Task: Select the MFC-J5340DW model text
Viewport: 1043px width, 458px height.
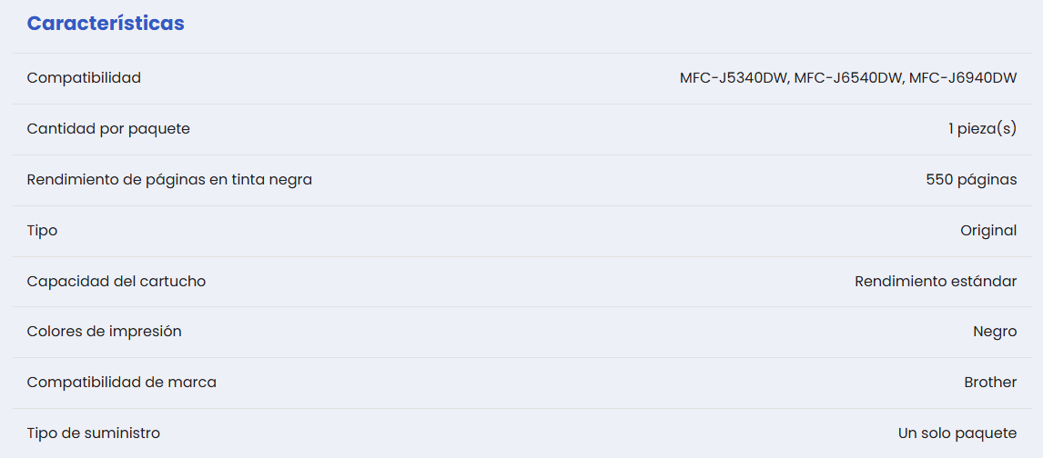Action: tap(734, 78)
